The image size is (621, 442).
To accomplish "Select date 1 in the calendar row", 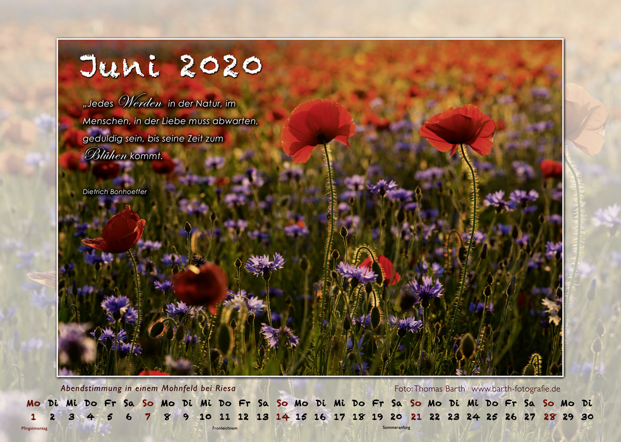I will pos(34,417).
